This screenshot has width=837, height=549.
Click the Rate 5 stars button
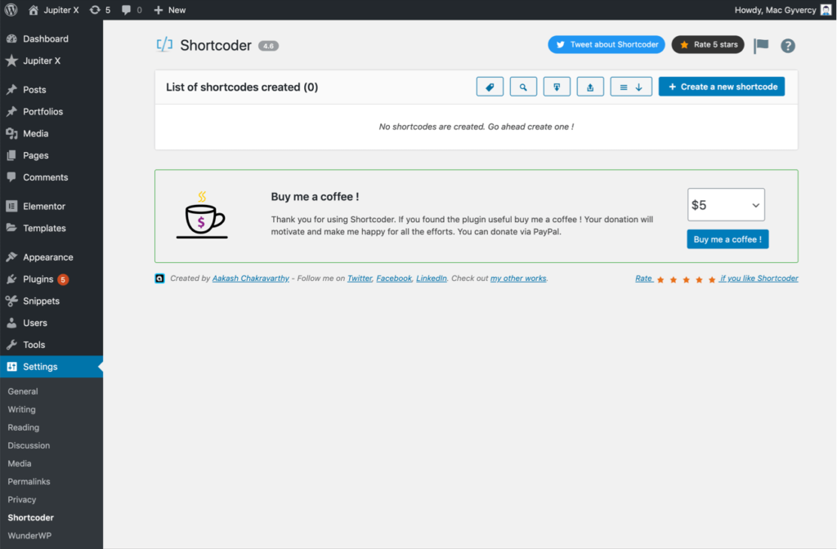(708, 44)
